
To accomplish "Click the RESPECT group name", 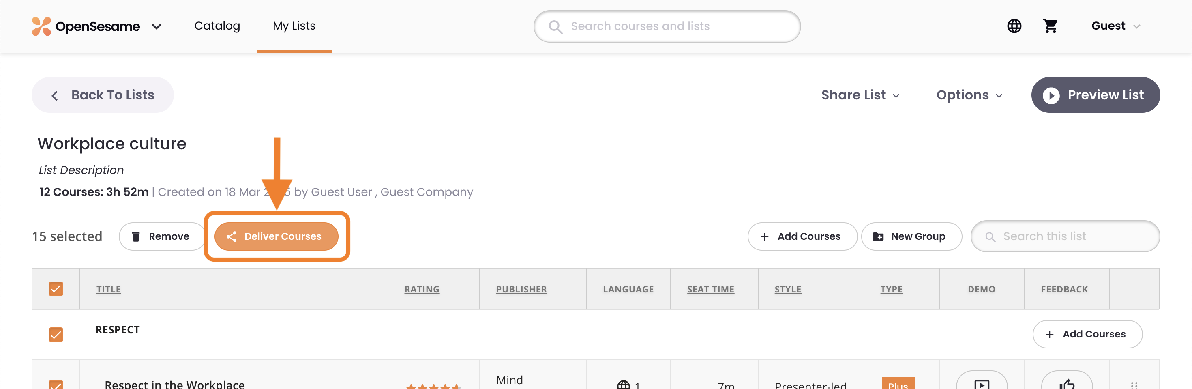I will point(118,330).
